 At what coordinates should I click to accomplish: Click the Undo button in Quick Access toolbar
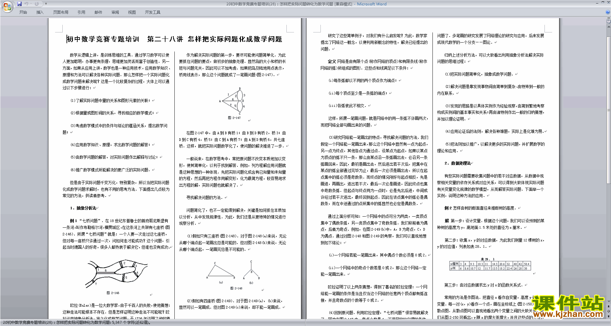26,4
